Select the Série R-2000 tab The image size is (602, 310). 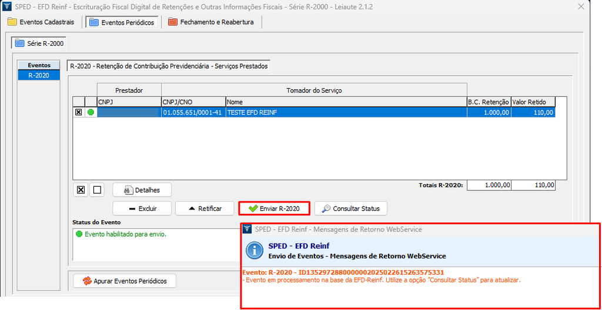coord(40,43)
